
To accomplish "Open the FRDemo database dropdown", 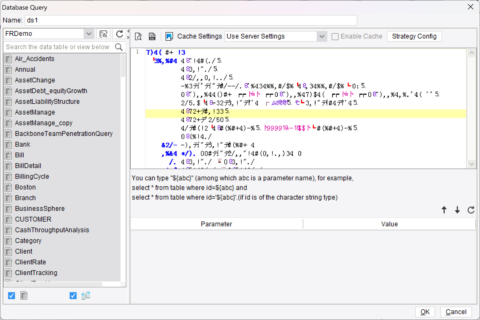I will point(89,34).
